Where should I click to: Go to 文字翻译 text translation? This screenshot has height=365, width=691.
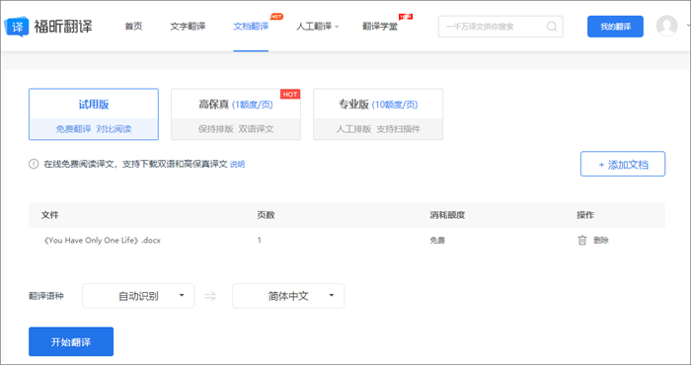tap(188, 27)
